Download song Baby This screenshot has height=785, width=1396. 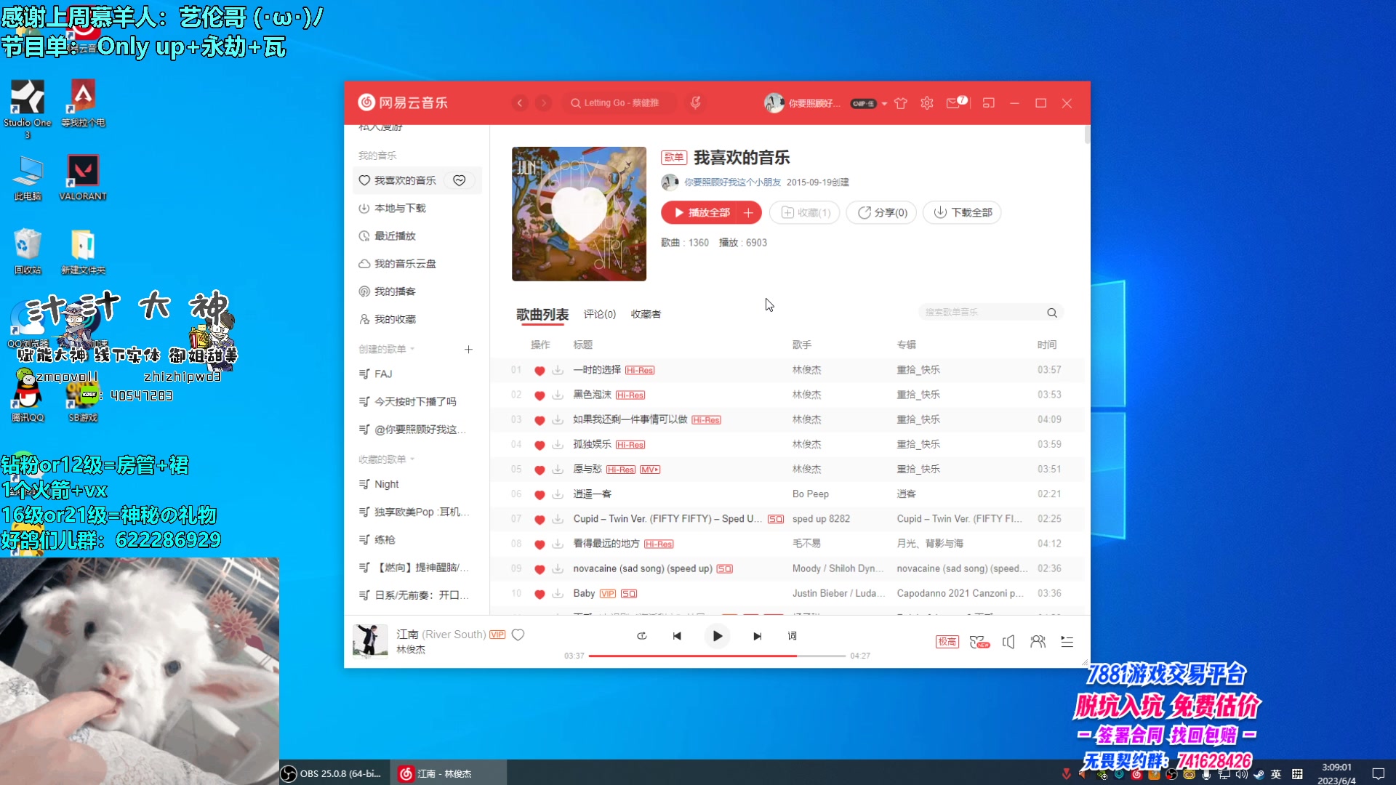[558, 594]
